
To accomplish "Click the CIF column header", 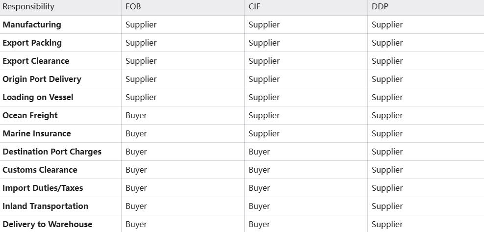I will (254, 7).
